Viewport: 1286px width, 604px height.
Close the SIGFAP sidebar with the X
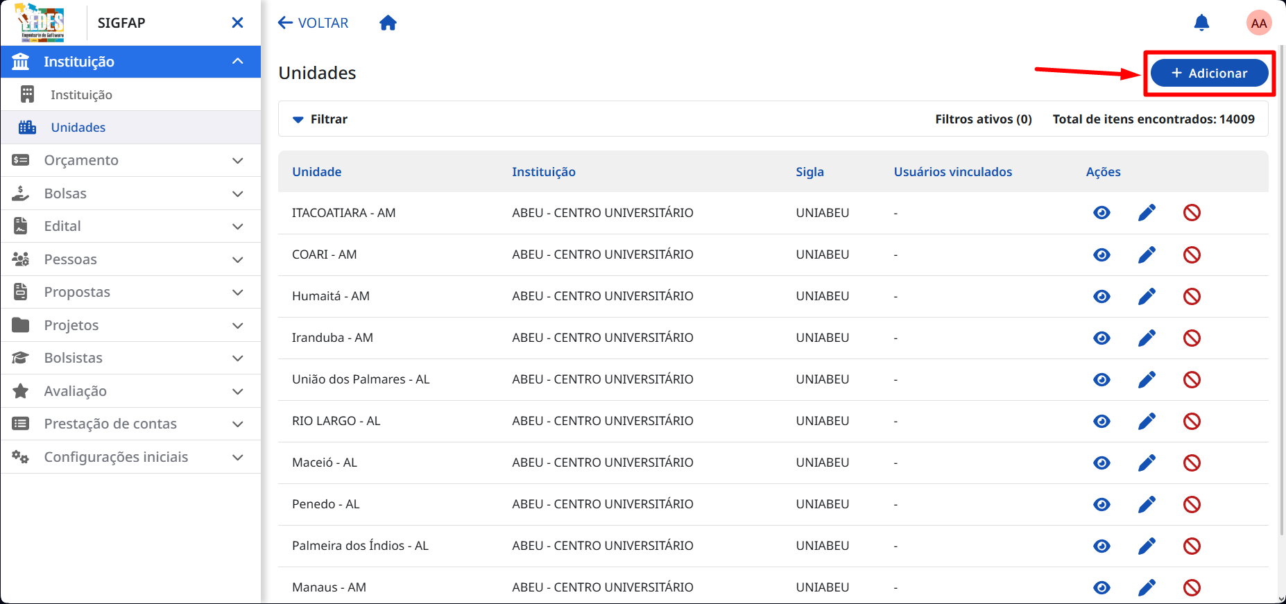tap(237, 23)
